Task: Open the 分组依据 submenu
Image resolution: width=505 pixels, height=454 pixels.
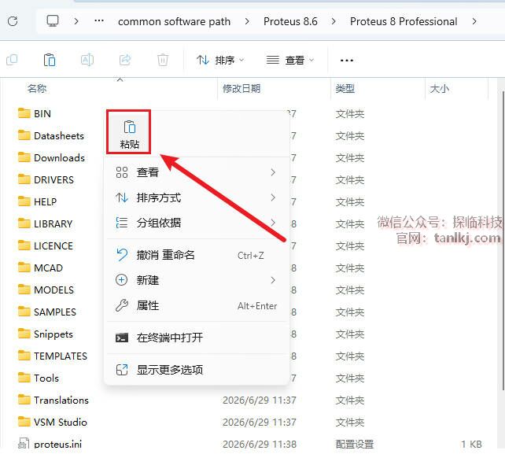Action: click(x=197, y=223)
